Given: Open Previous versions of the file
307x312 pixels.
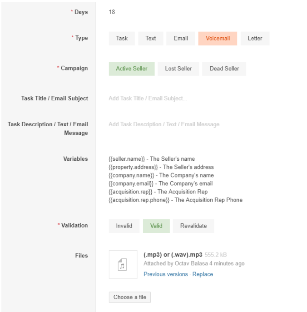Looking at the screenshot, I should pos(166,274).
